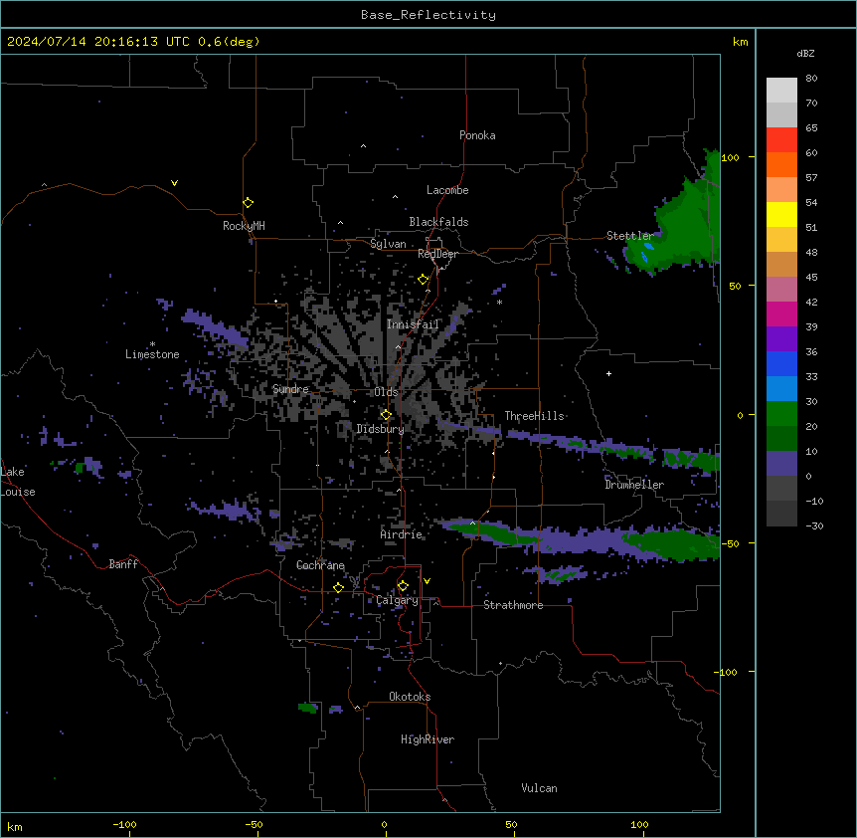Image resolution: width=857 pixels, height=838 pixels.
Task: Click the yellow diamond marker above Didsbury
Action: tap(386, 415)
